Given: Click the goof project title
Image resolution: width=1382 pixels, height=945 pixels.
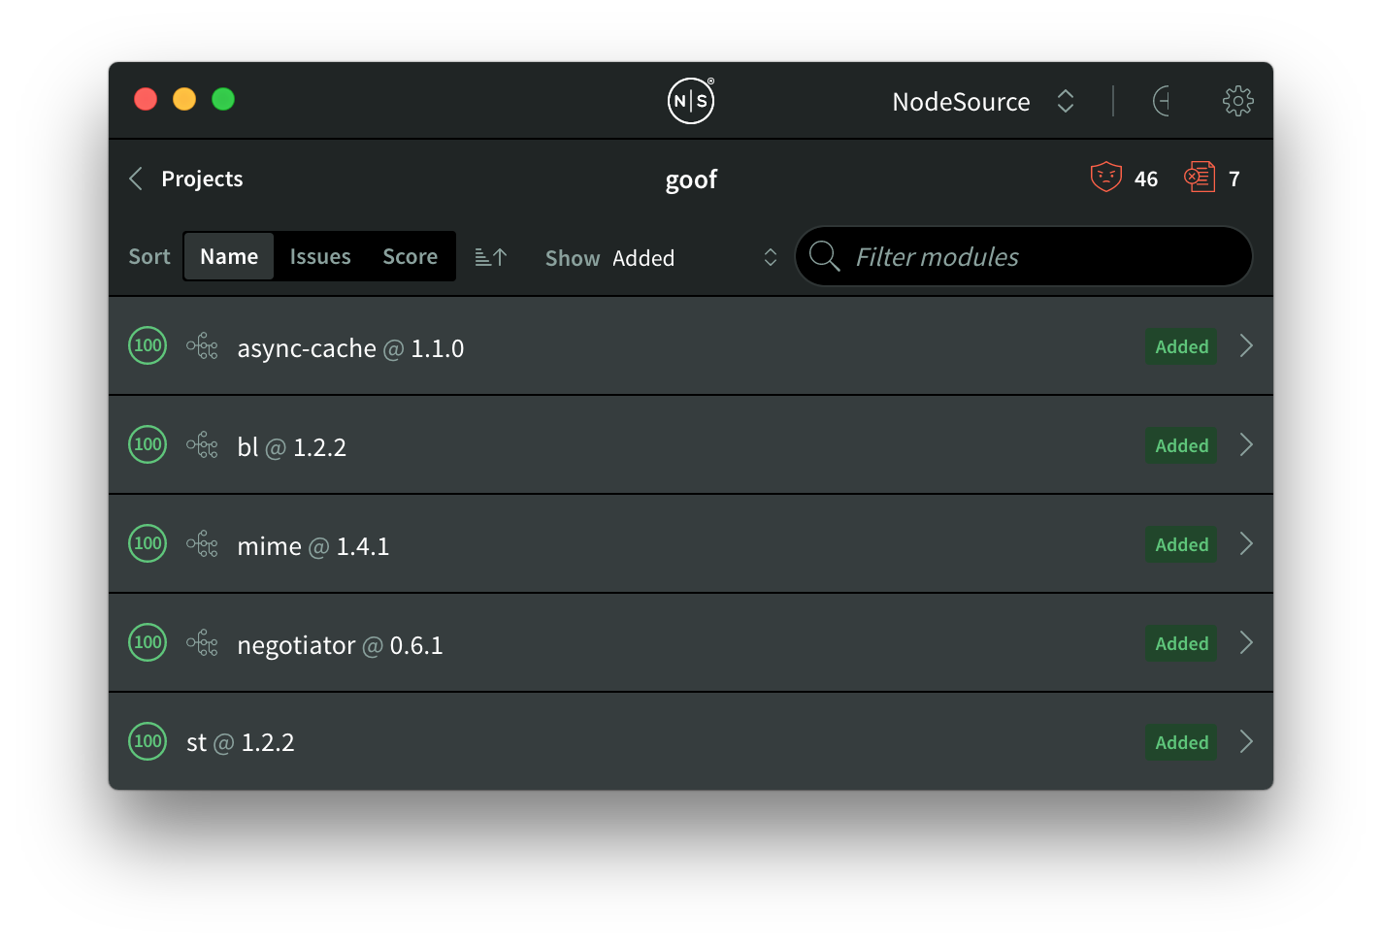Looking at the screenshot, I should [x=691, y=179].
